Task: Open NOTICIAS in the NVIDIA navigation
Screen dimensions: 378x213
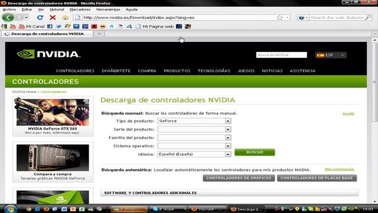Action: click(x=272, y=71)
